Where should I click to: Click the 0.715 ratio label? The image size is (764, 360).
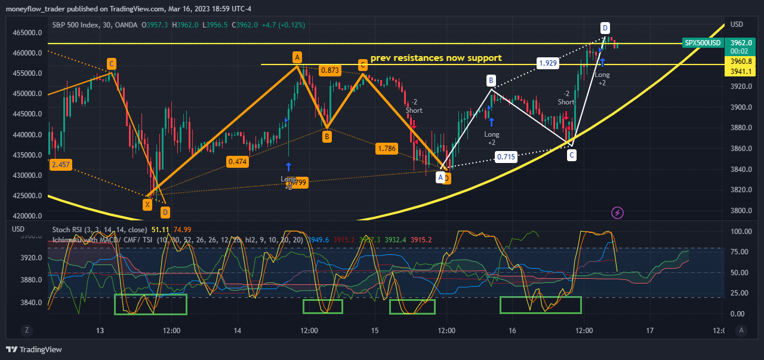506,157
